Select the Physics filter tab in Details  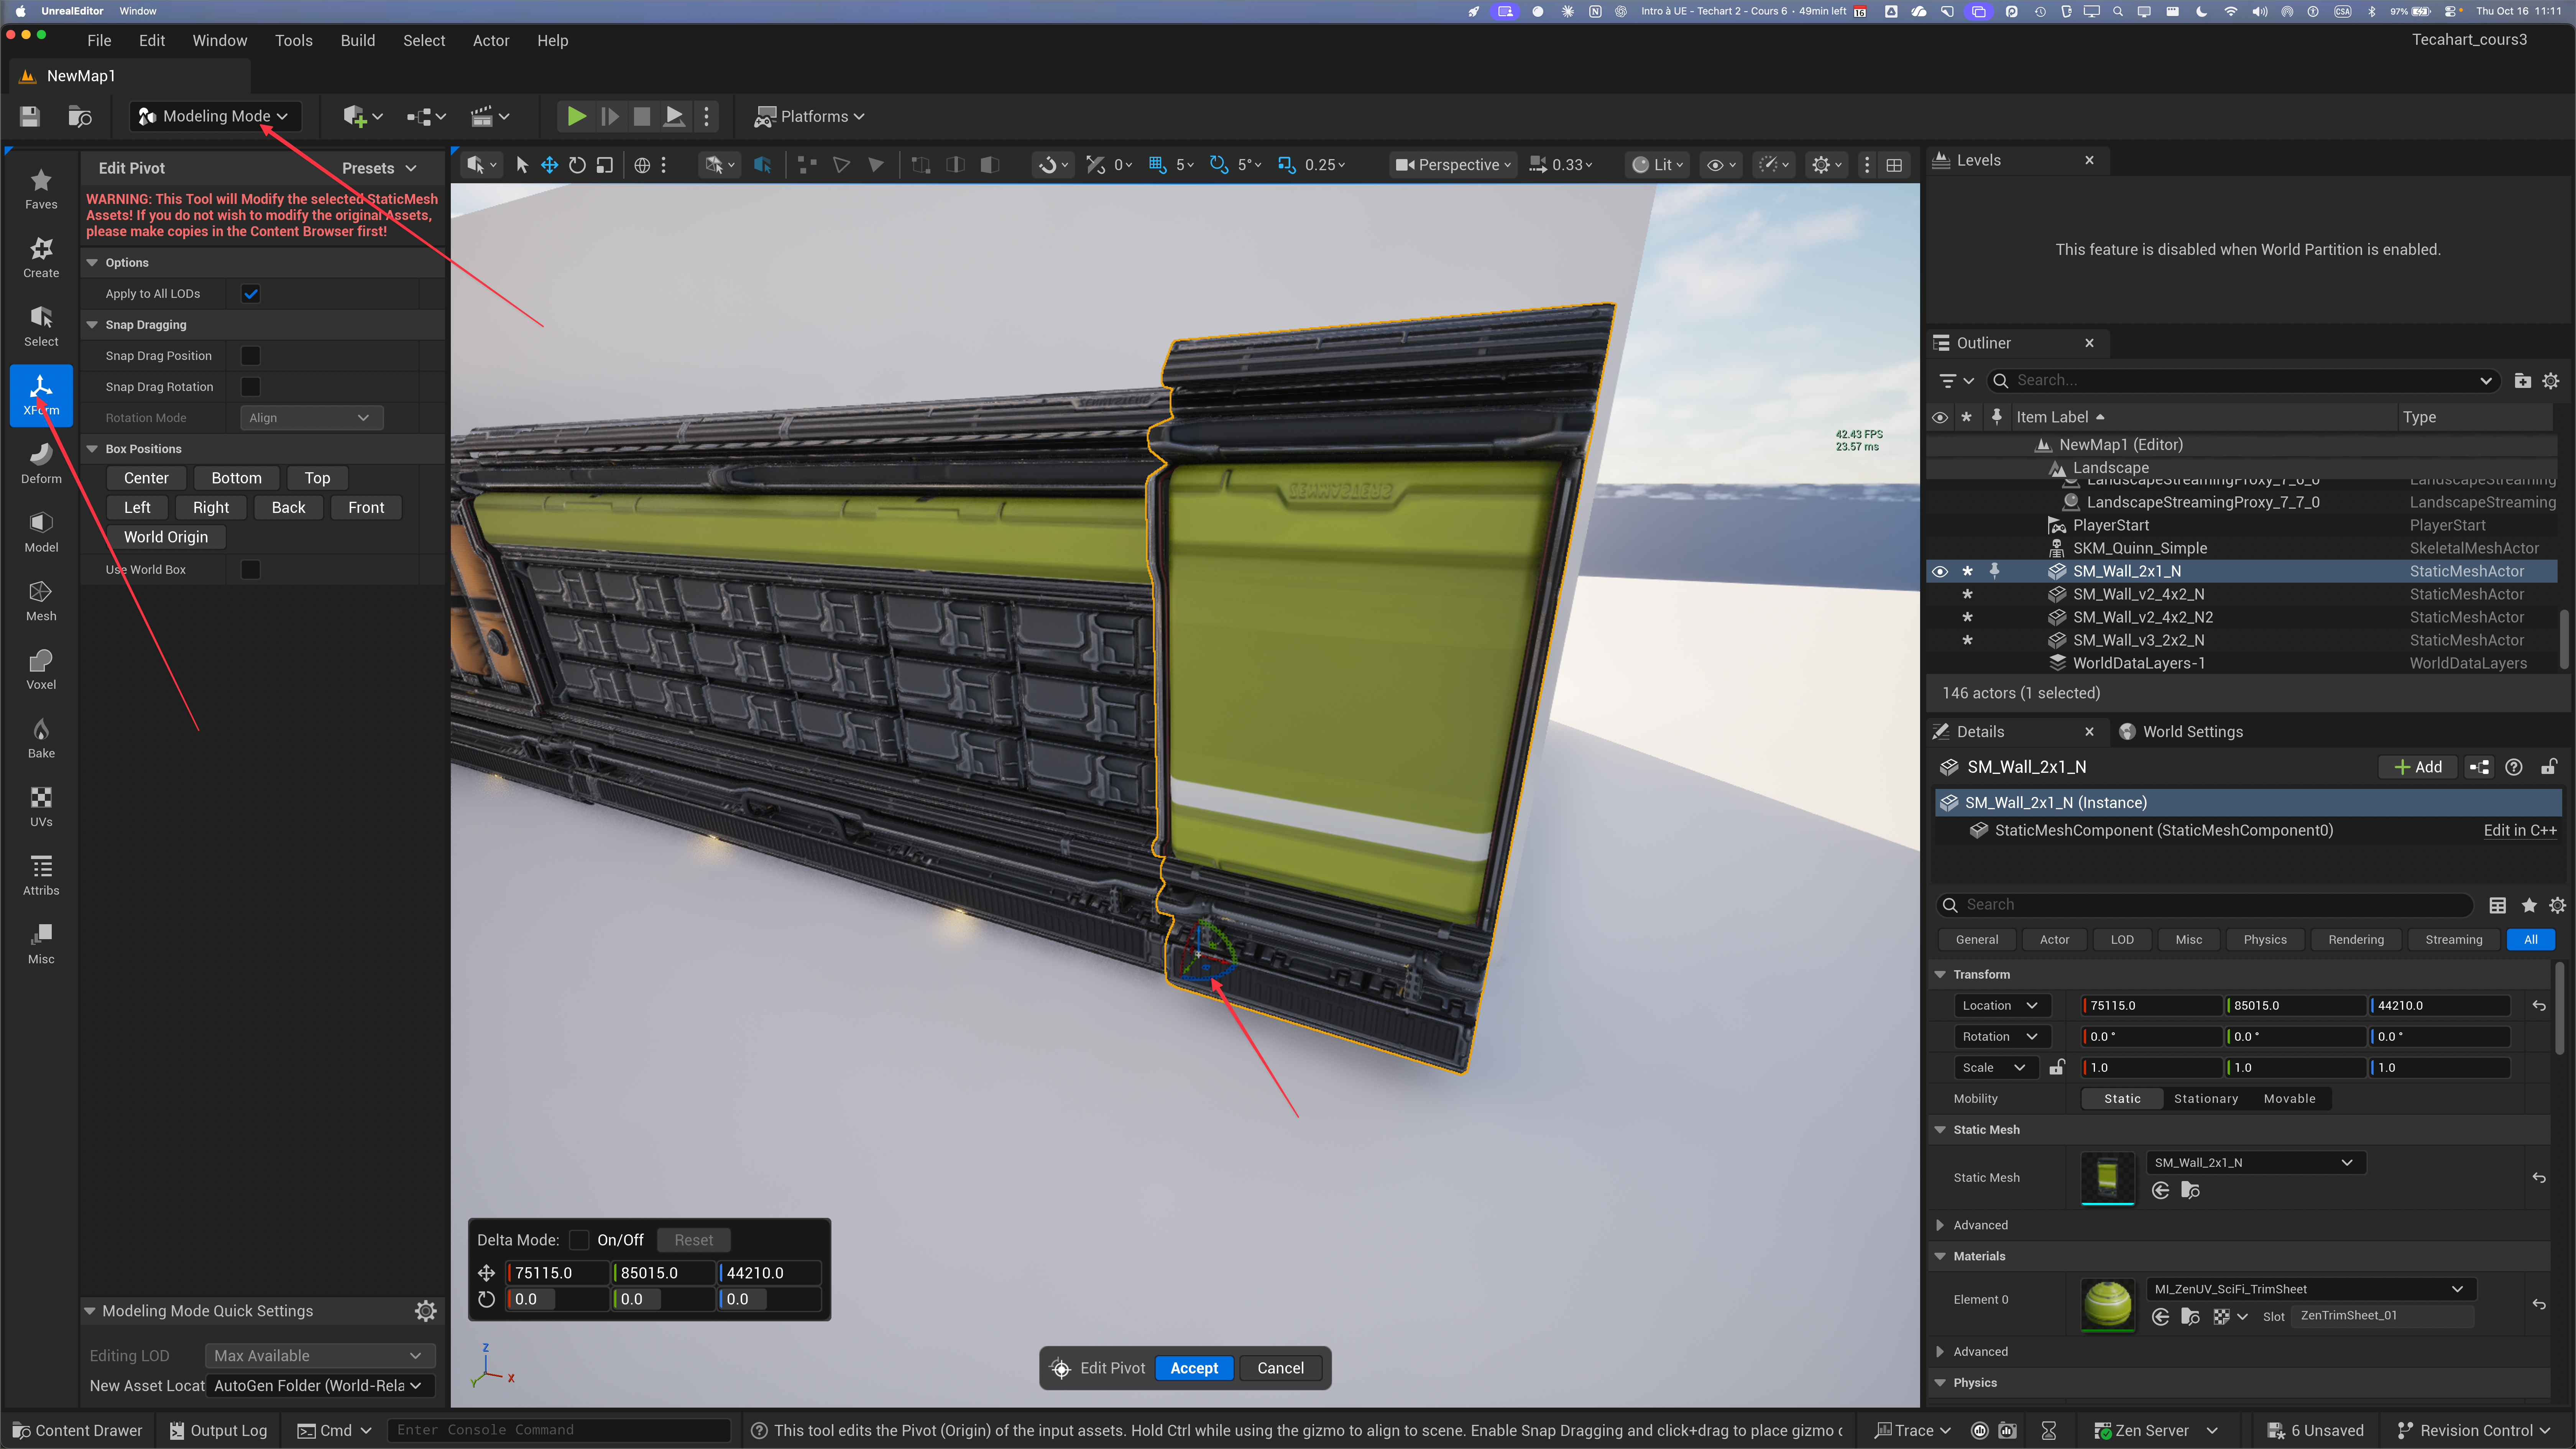[x=2265, y=940]
